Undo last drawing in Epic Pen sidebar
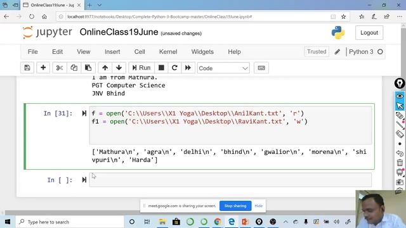Screen dimensions: 406x228 (400, 153)
